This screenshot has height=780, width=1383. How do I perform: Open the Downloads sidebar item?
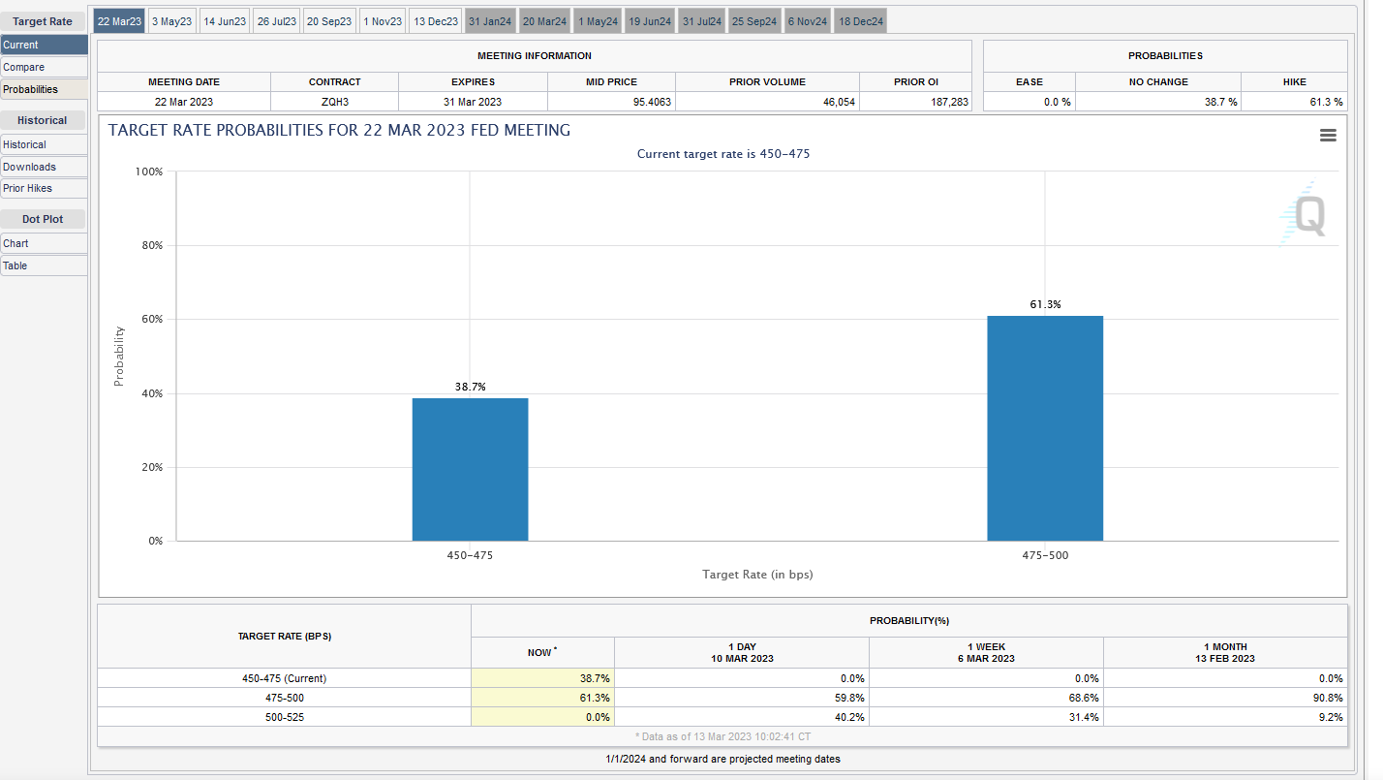coord(44,167)
